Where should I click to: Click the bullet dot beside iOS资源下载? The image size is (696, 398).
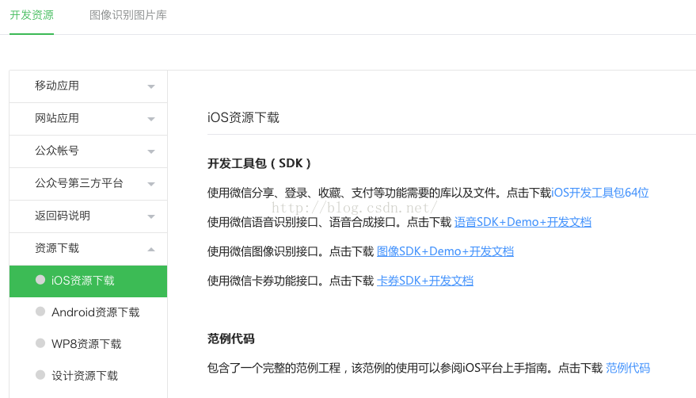pos(40,280)
